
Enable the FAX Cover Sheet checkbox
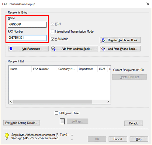[56, 113]
